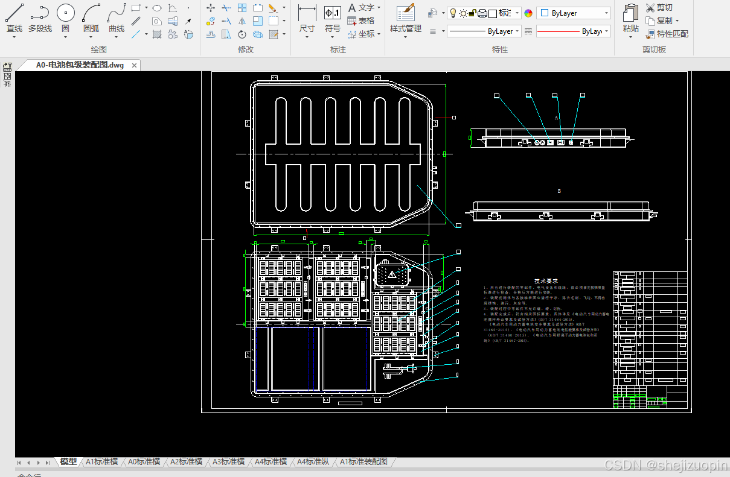Click the move tool in 修改 panel
Screen dimensions: 730x477
tap(210, 8)
